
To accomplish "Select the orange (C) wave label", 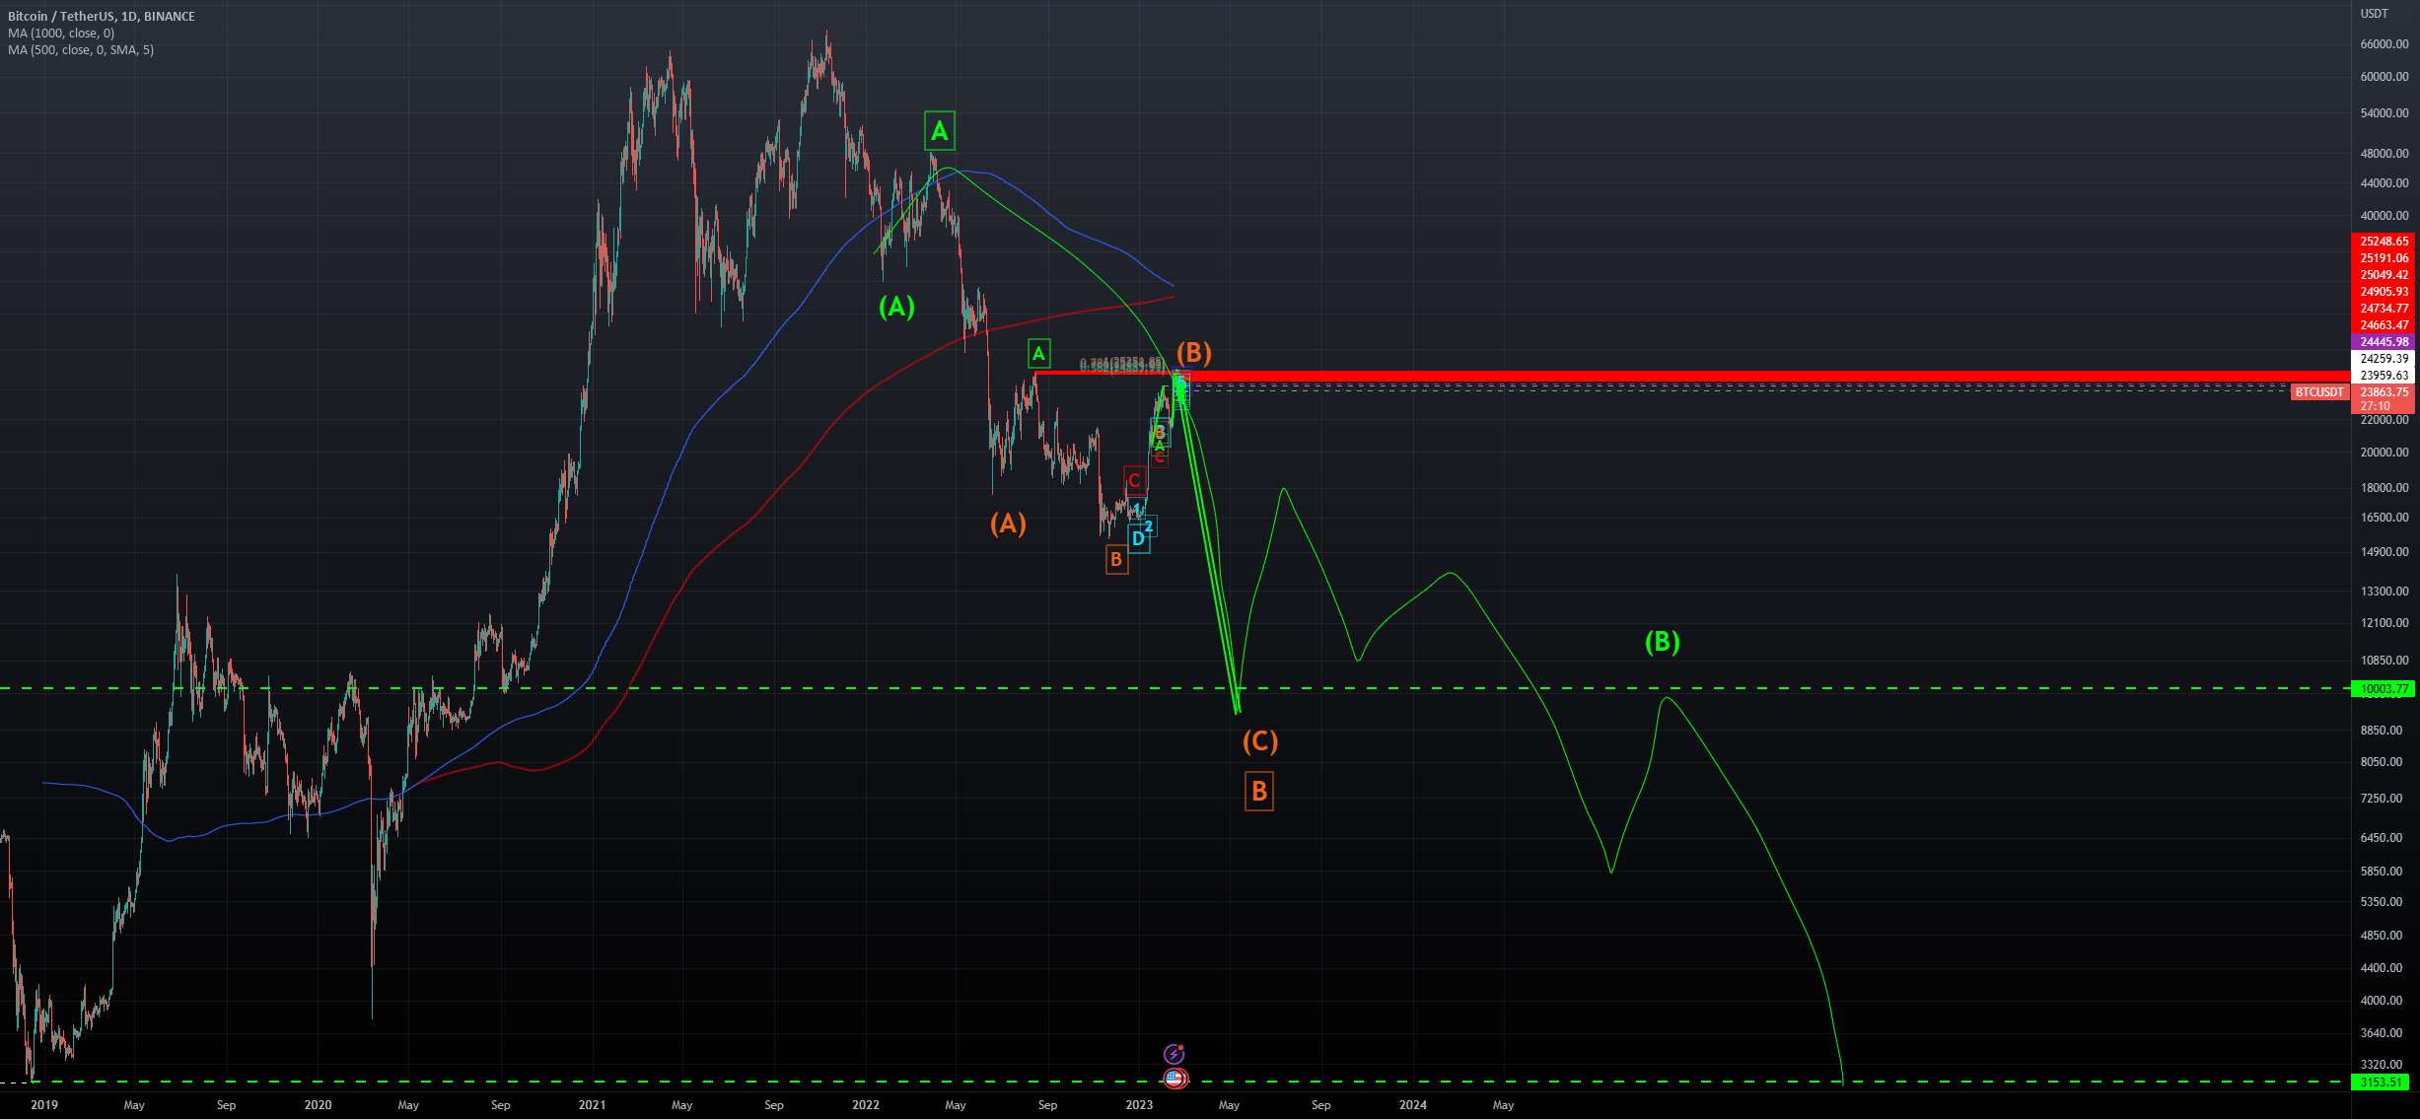I will coord(1259,740).
